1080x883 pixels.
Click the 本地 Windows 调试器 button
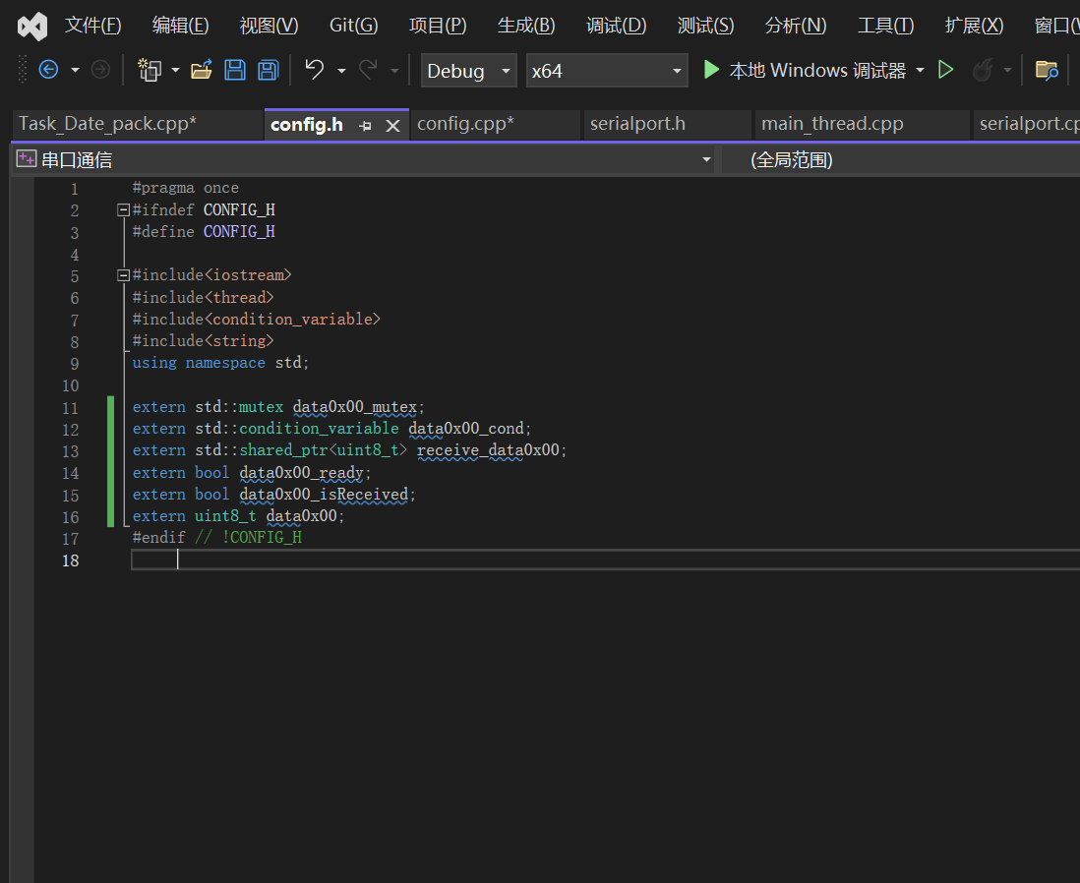[805, 70]
